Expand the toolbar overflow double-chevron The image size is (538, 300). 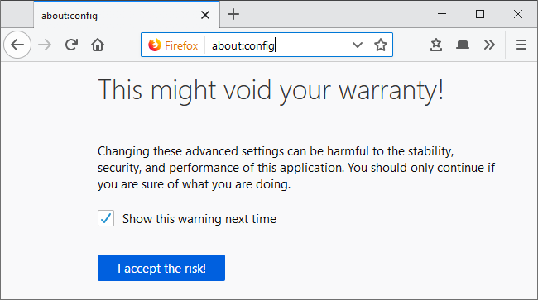tap(489, 45)
